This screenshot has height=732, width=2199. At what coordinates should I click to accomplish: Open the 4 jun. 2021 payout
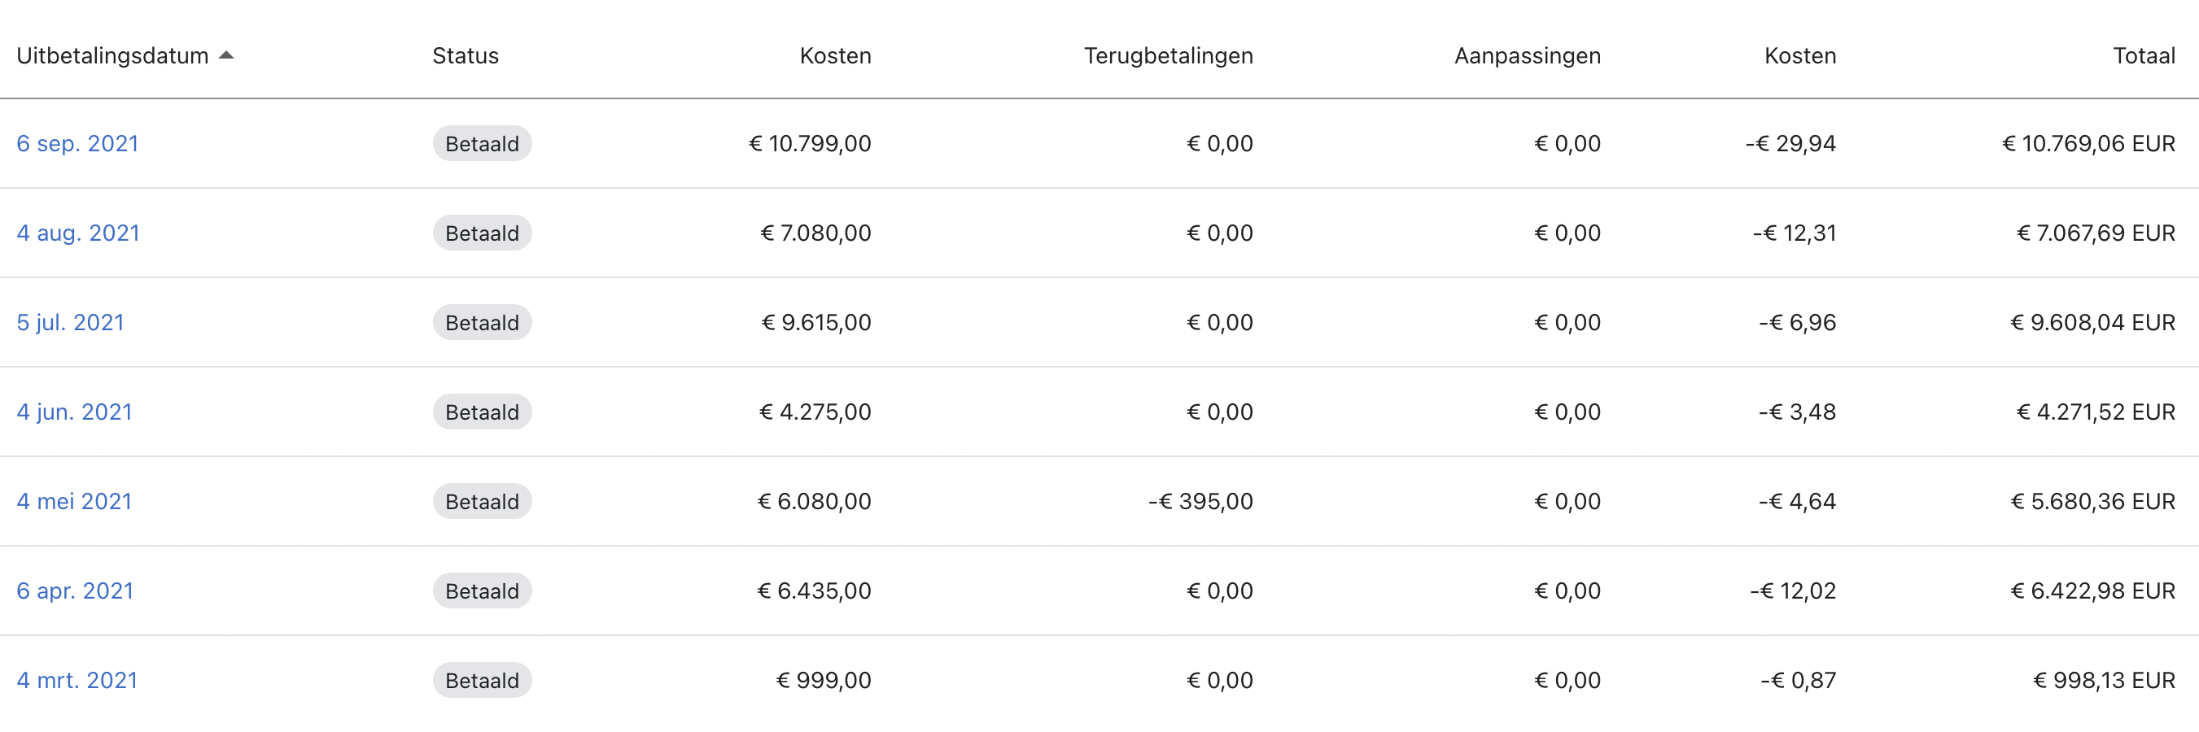[x=75, y=412]
